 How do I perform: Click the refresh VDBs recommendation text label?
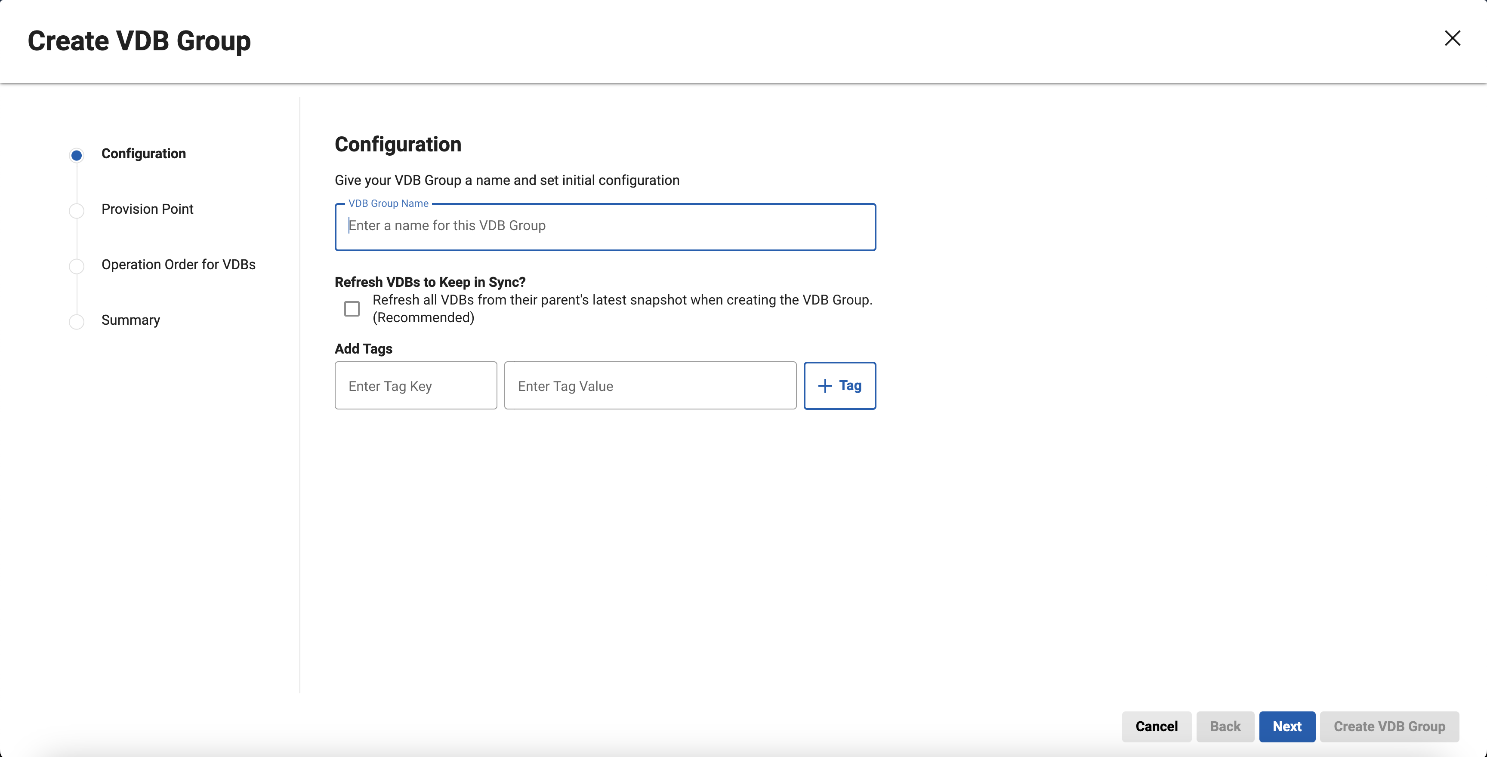tap(622, 309)
